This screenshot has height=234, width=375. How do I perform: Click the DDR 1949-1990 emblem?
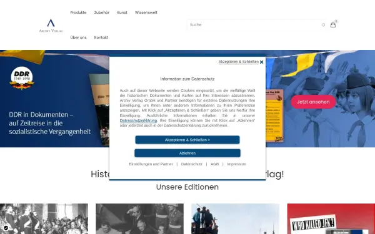tap(22, 78)
